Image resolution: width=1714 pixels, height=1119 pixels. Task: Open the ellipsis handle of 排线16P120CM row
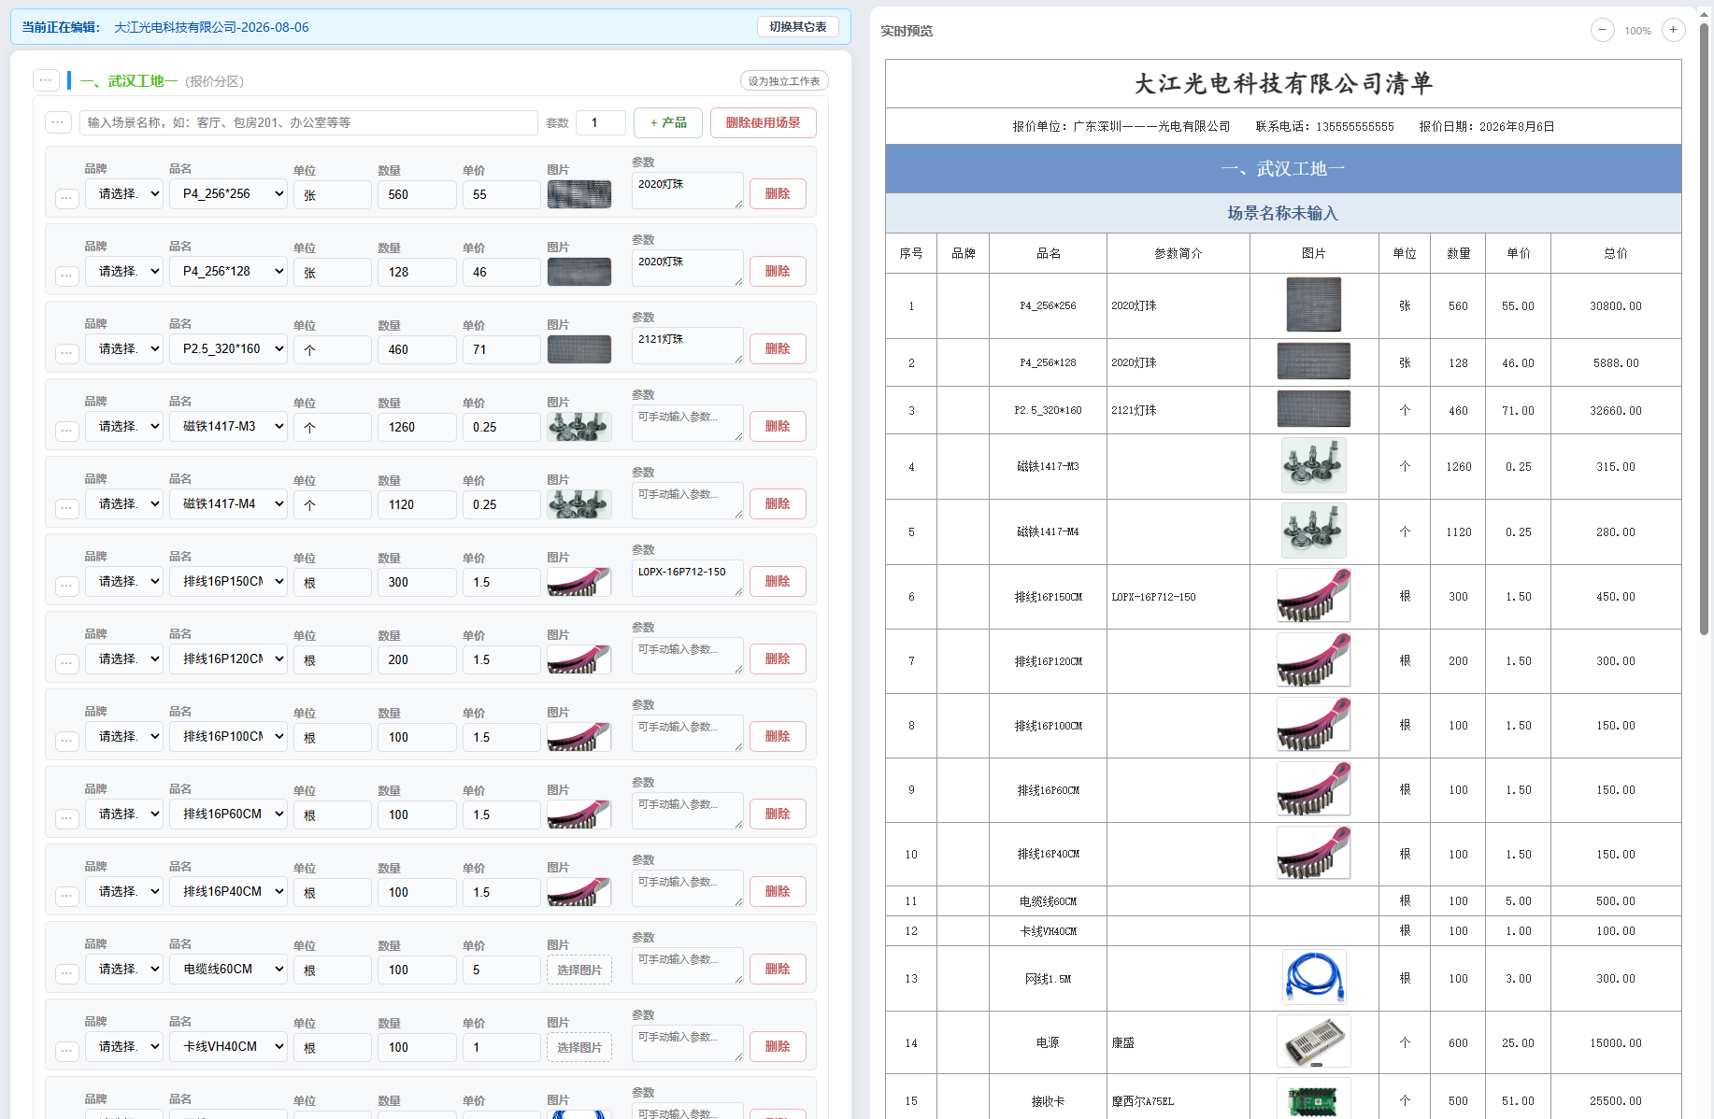[x=66, y=663]
